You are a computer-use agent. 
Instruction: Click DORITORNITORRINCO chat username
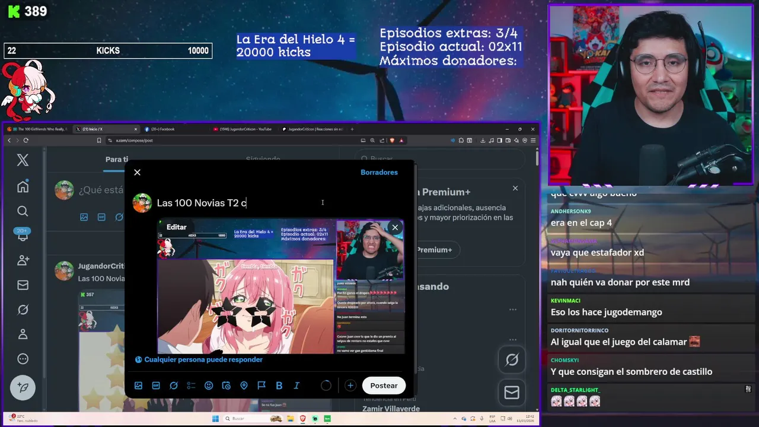[x=579, y=330]
